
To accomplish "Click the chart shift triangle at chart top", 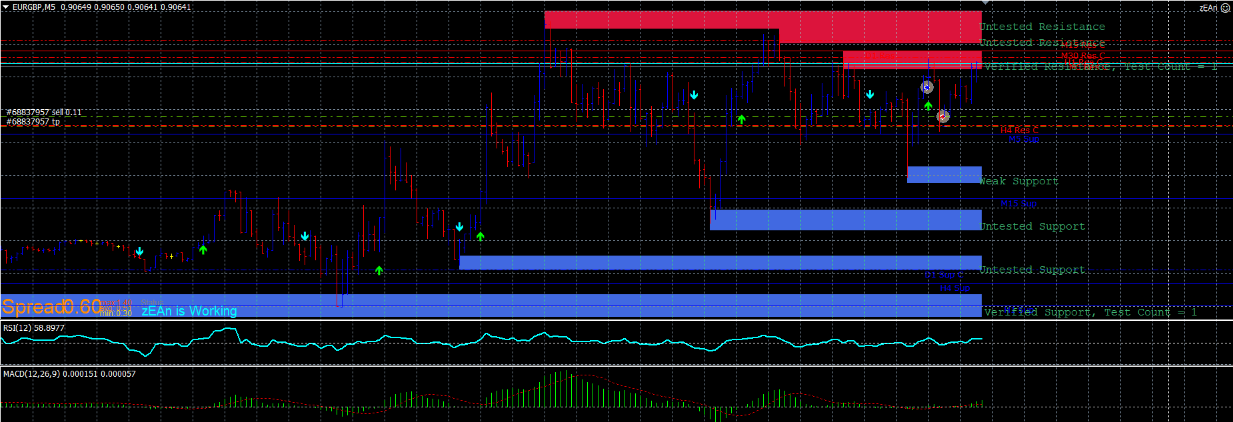I will click(x=986, y=3).
